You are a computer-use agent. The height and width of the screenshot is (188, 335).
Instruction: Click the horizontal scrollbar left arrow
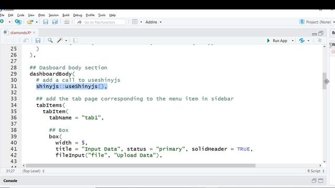tap(24, 166)
